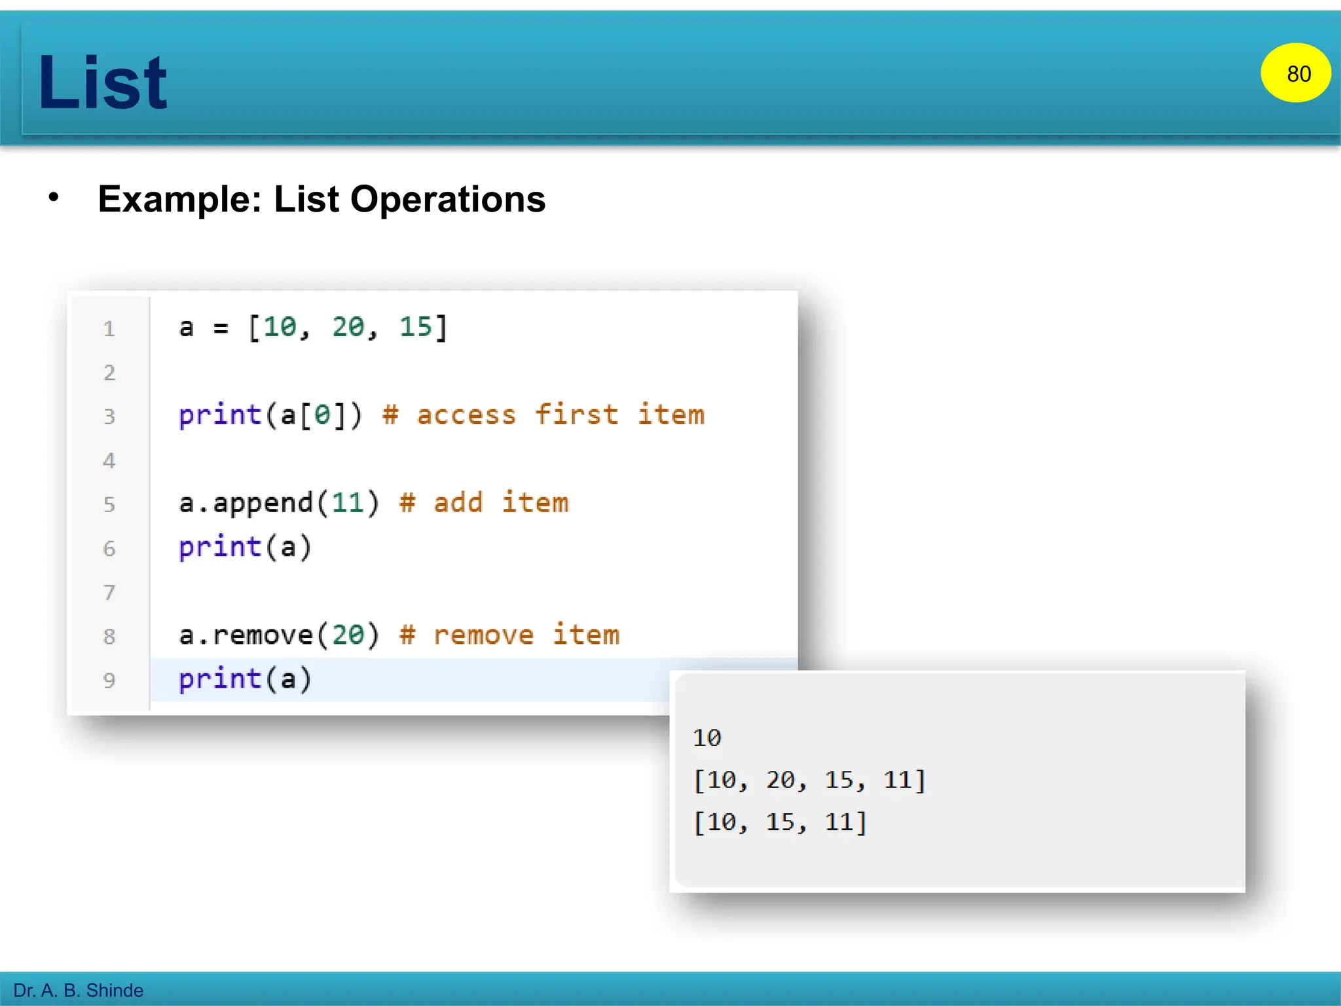The image size is (1341, 1006).
Task: Click the slide title 'List'
Action: tap(103, 83)
